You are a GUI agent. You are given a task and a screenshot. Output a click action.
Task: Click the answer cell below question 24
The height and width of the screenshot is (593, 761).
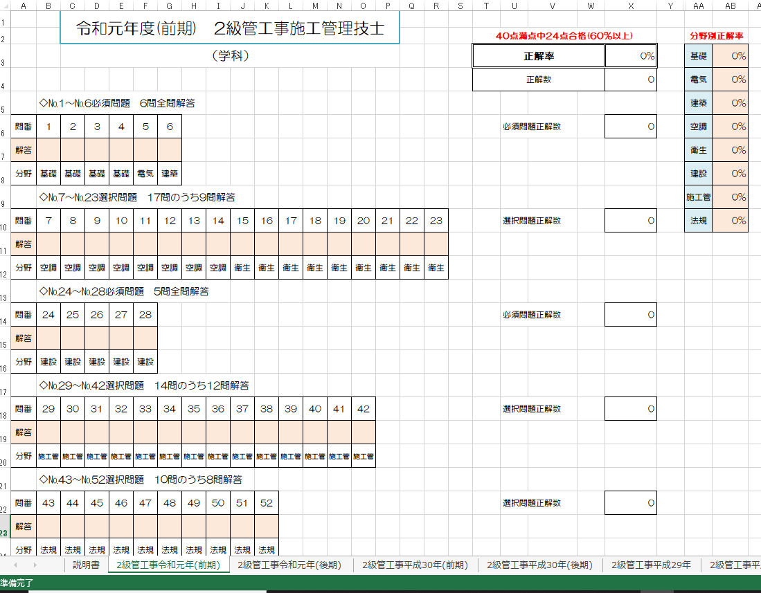click(48, 338)
